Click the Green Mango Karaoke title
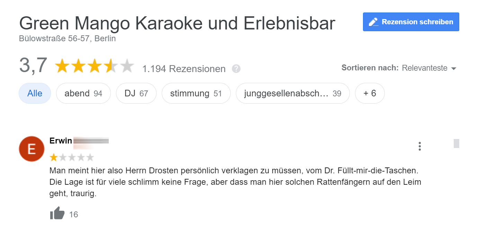The image size is (479, 235). point(177,23)
